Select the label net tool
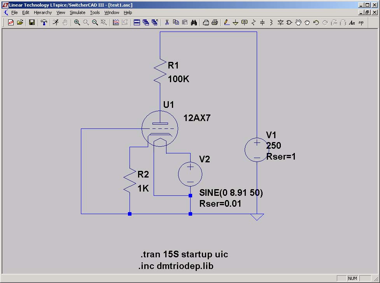The image size is (380, 283). pyautogui.click(x=245, y=23)
